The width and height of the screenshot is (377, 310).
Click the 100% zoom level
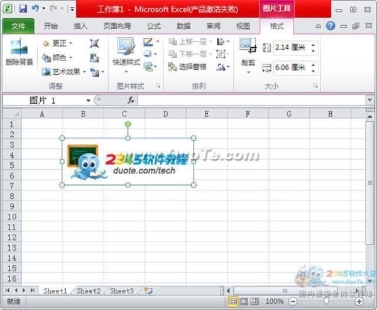(x=275, y=301)
